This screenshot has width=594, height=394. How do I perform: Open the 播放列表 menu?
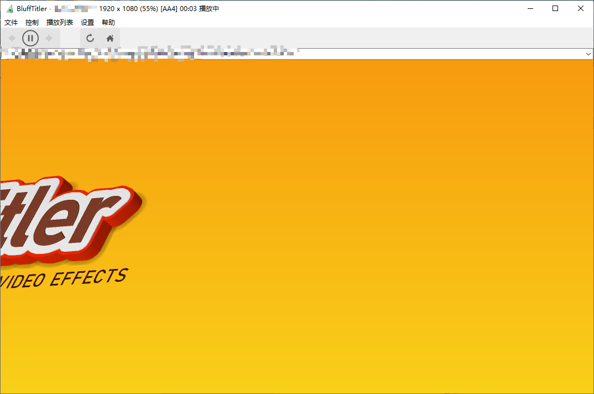[x=60, y=23]
